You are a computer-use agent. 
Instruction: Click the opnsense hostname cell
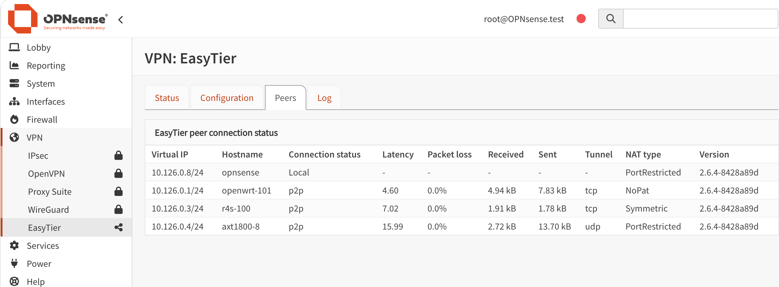tap(240, 172)
